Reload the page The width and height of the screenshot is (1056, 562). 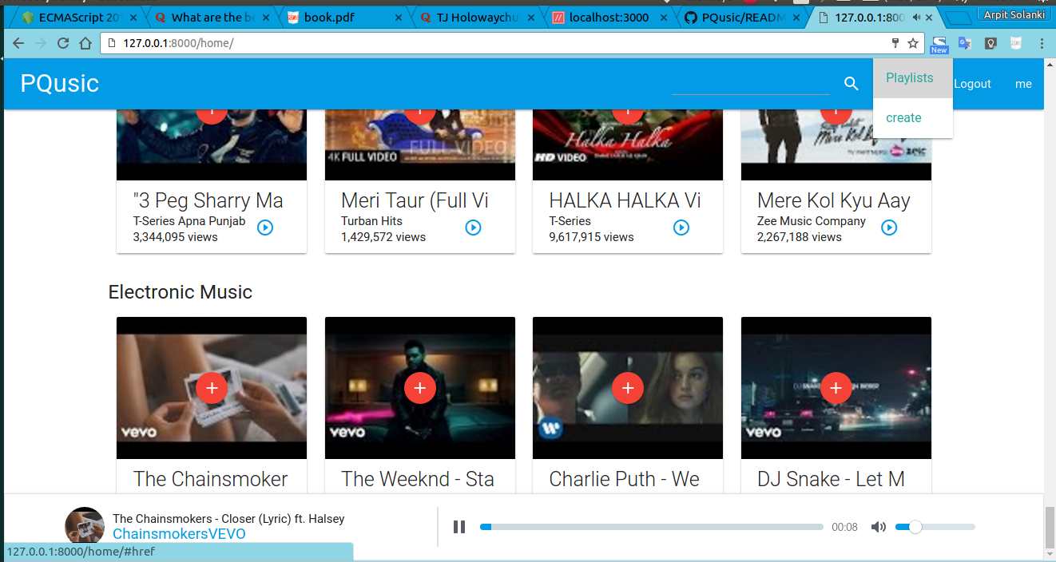tap(63, 43)
